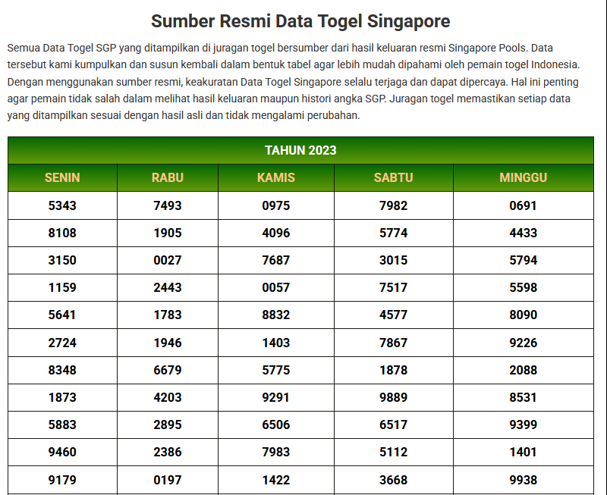Click the number 9889 under SABTU
607x495 pixels.
(x=392, y=397)
